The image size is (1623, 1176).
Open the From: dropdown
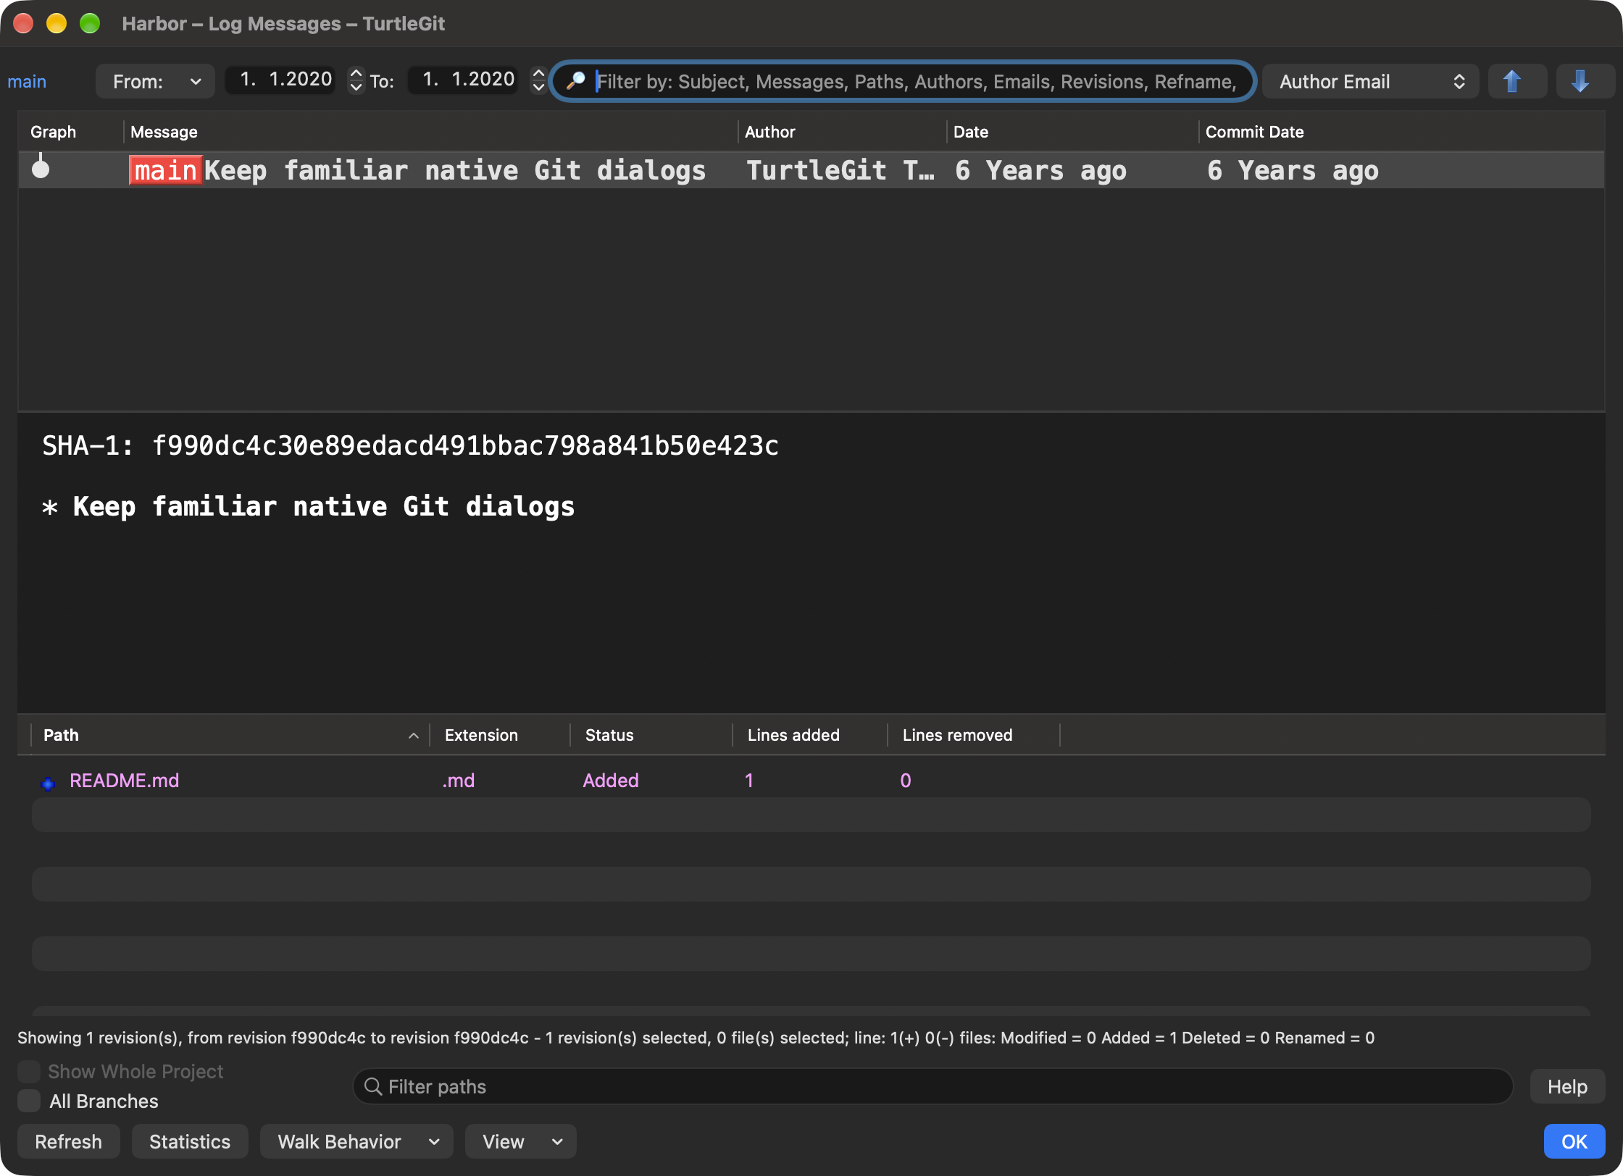click(x=155, y=81)
